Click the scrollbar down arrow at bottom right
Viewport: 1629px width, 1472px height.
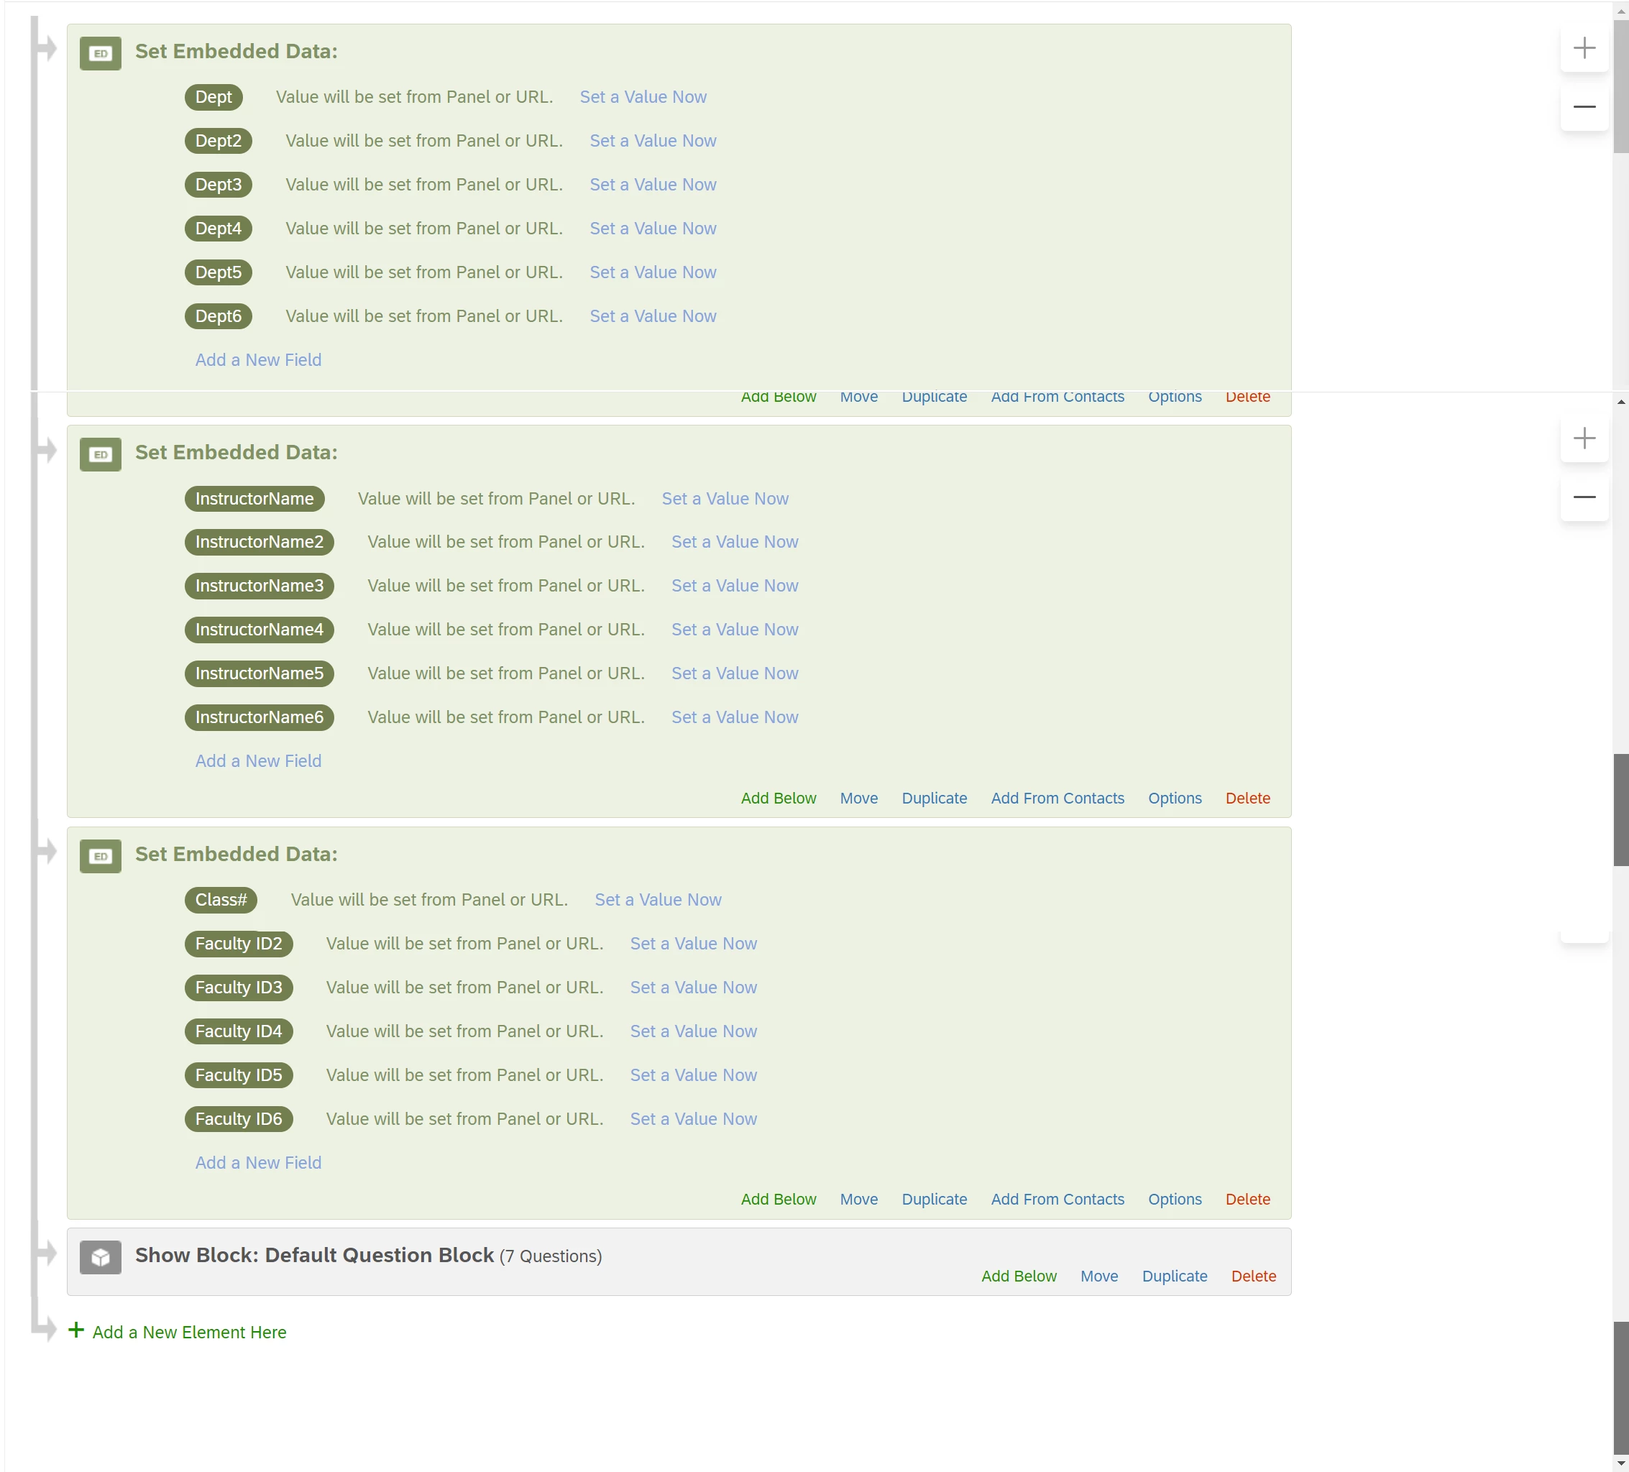1620,1463
